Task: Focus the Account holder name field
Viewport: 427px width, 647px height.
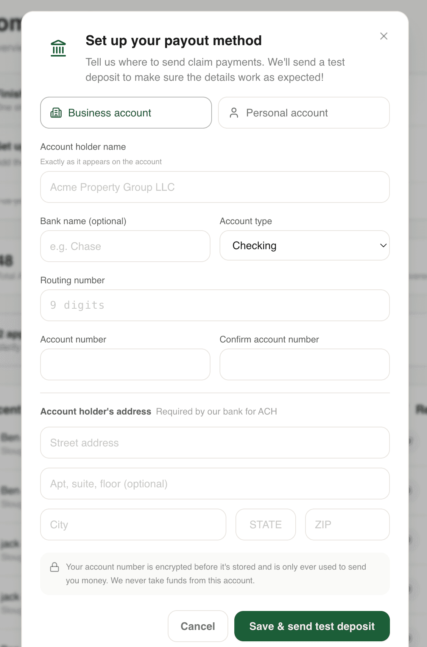Action: pyautogui.click(x=215, y=187)
